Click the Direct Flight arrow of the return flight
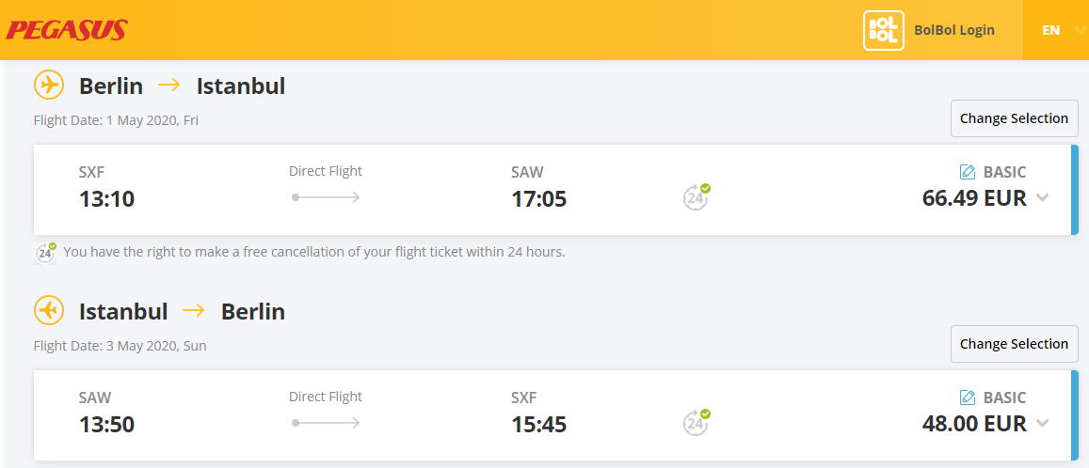The height and width of the screenshot is (468, 1089). (x=326, y=422)
